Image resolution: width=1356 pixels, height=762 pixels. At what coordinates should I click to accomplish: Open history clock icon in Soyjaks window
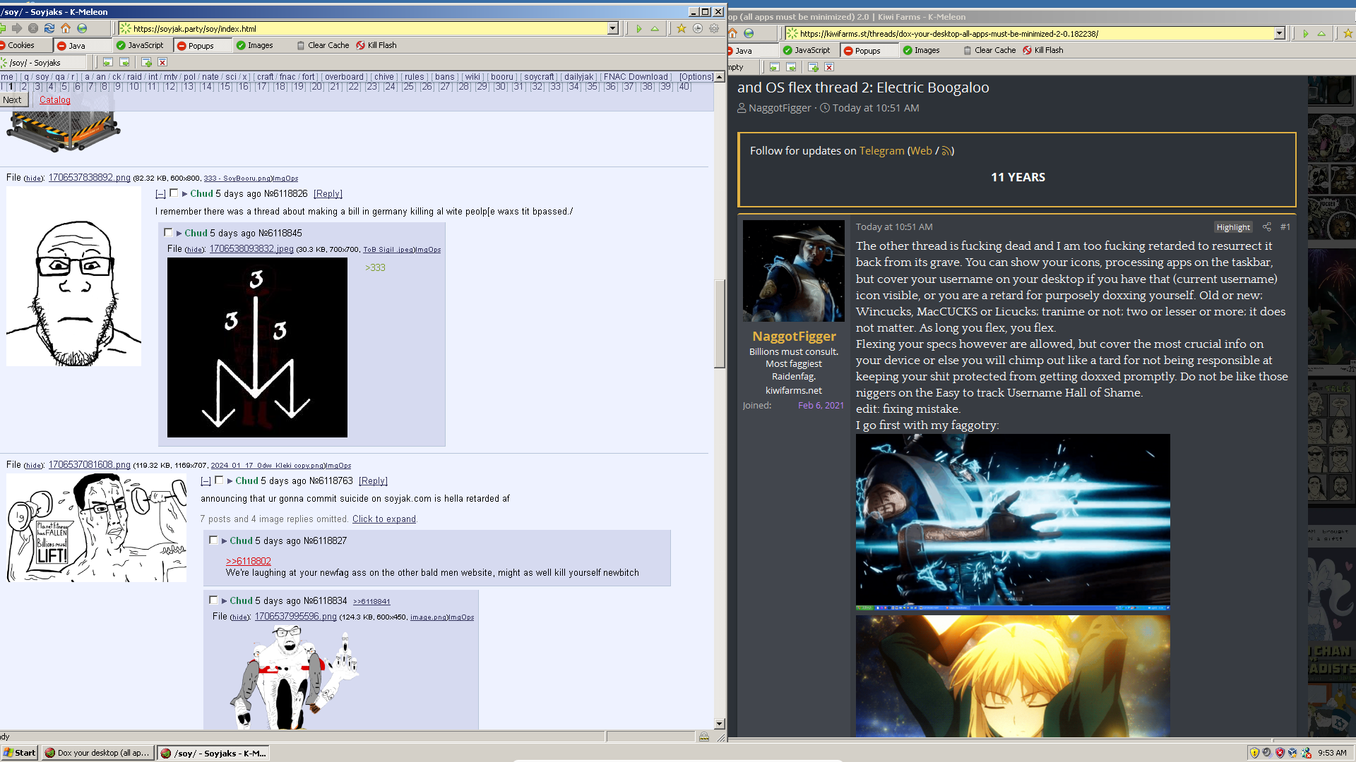click(x=698, y=28)
